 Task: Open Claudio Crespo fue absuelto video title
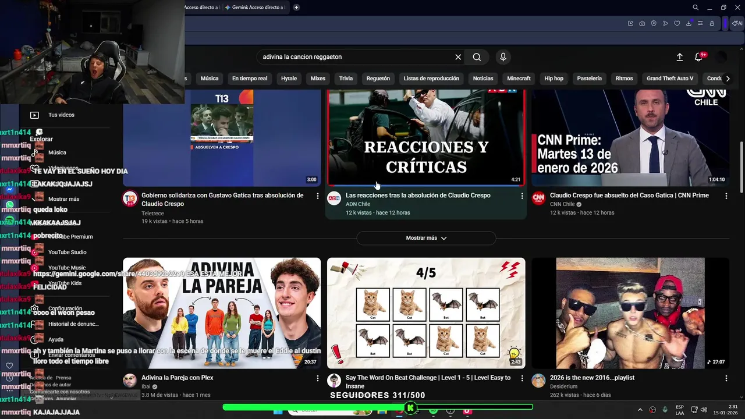coord(629,196)
